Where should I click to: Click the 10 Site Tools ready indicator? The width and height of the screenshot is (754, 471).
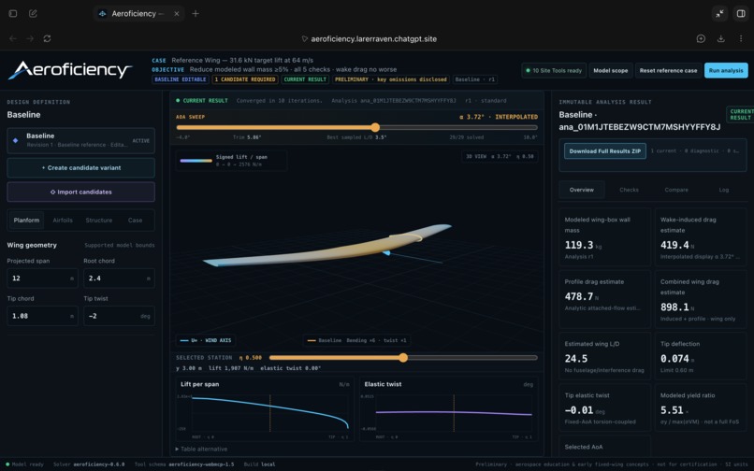pyautogui.click(x=554, y=70)
